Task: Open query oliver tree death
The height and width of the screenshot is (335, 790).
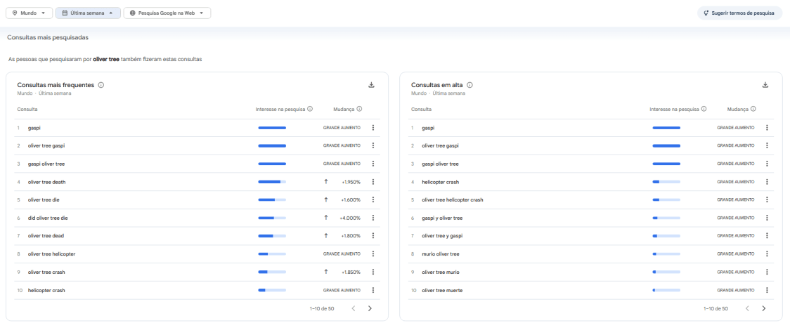Action: point(47,182)
